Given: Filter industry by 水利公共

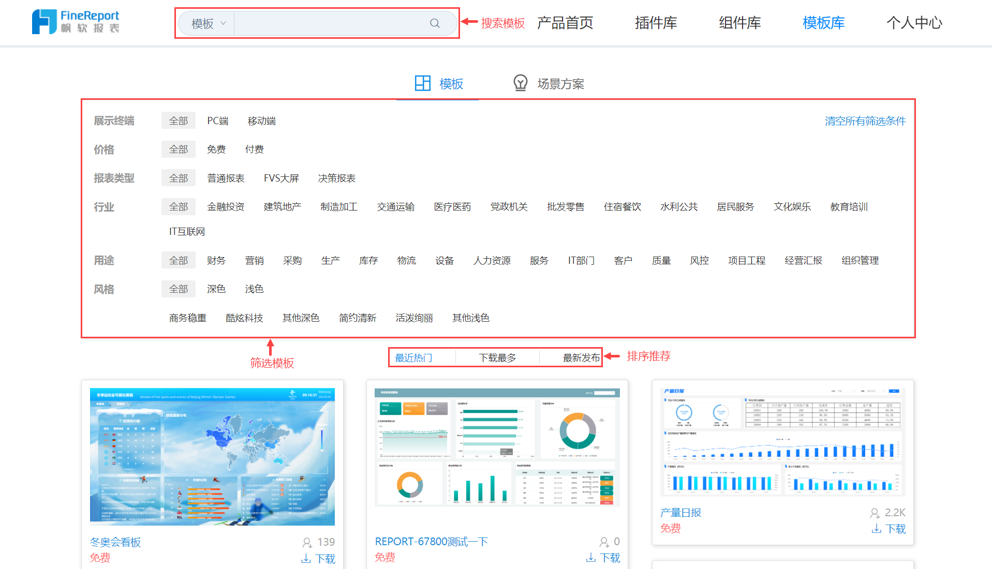Looking at the screenshot, I should [679, 206].
